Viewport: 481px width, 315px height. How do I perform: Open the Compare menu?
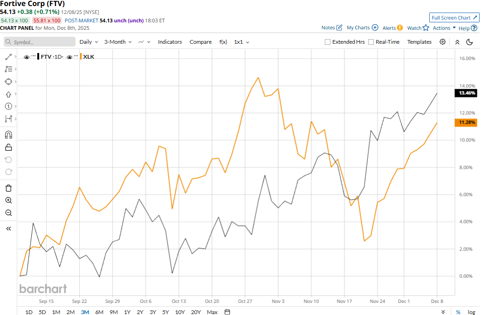coord(200,42)
